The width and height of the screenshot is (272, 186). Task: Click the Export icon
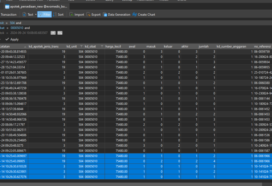(88, 15)
